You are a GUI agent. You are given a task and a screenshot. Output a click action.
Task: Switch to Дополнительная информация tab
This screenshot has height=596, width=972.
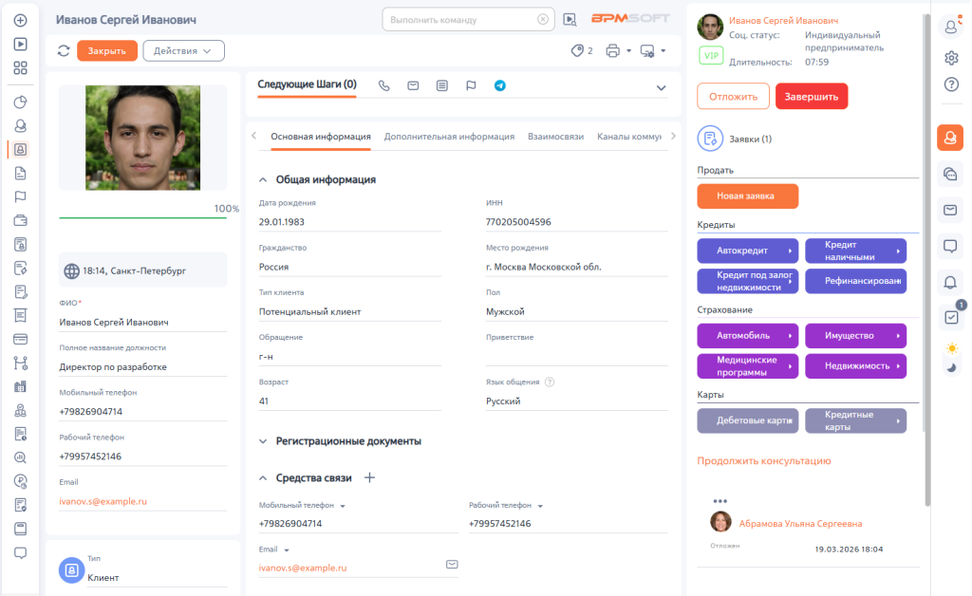(449, 137)
